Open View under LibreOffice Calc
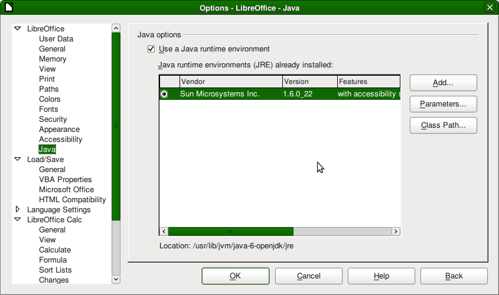Image resolution: width=499 pixels, height=295 pixels. point(47,239)
